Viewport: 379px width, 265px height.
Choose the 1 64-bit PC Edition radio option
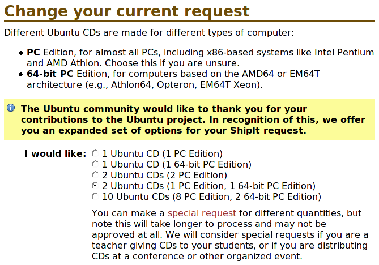tap(95, 164)
